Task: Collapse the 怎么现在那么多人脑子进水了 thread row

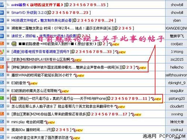Action: point(8,106)
